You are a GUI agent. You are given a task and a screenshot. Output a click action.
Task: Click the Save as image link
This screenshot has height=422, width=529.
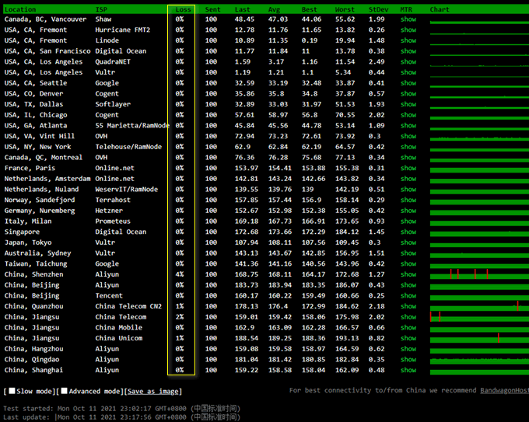point(153,391)
